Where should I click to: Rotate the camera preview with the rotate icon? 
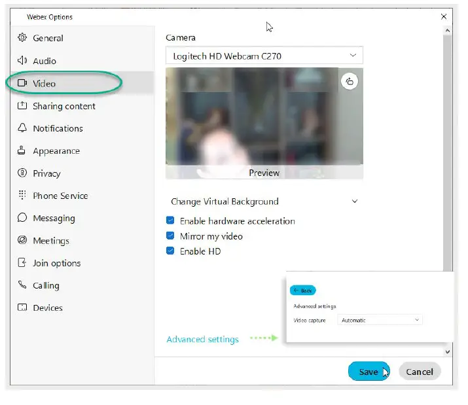pyautogui.click(x=350, y=81)
